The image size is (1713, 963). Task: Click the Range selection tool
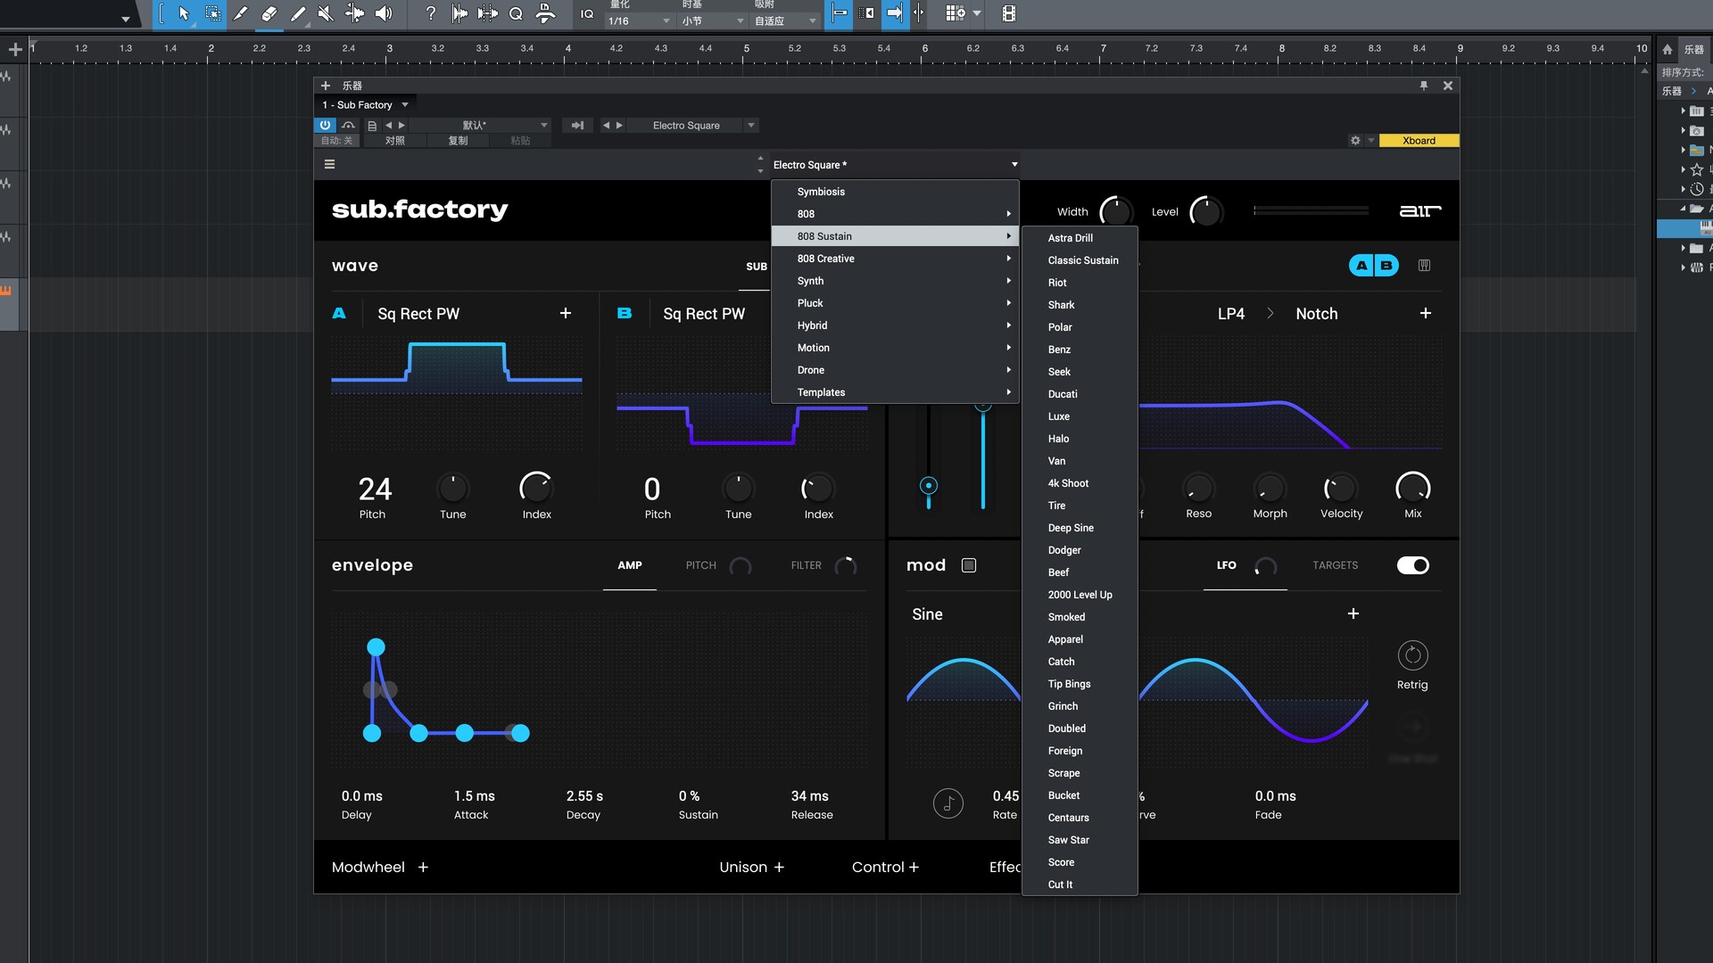click(212, 13)
